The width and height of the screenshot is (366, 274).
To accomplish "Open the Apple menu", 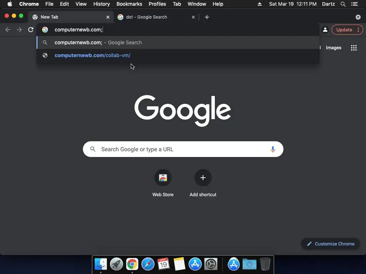I will (10, 4).
